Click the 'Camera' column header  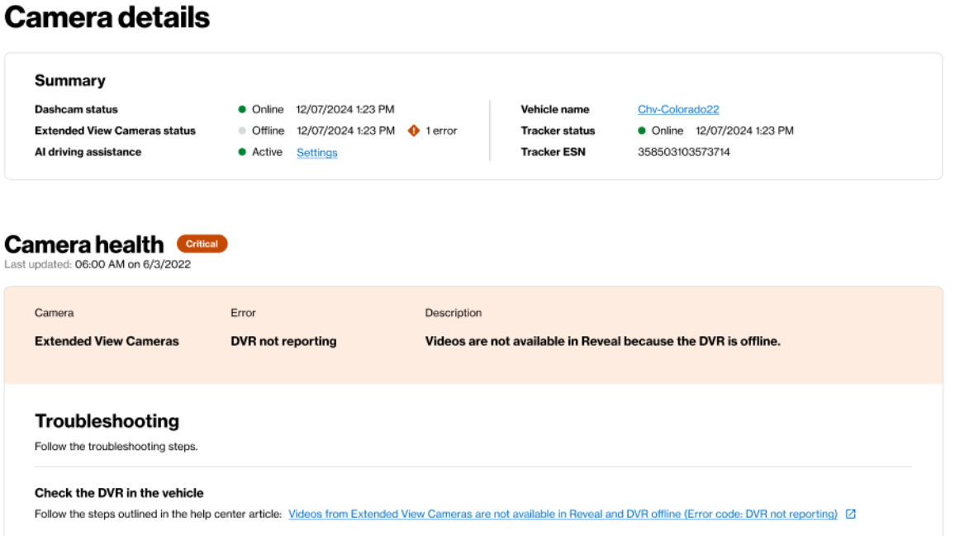(x=55, y=313)
